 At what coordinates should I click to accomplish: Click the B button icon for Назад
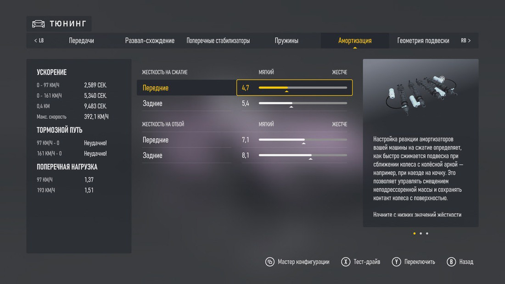451,262
